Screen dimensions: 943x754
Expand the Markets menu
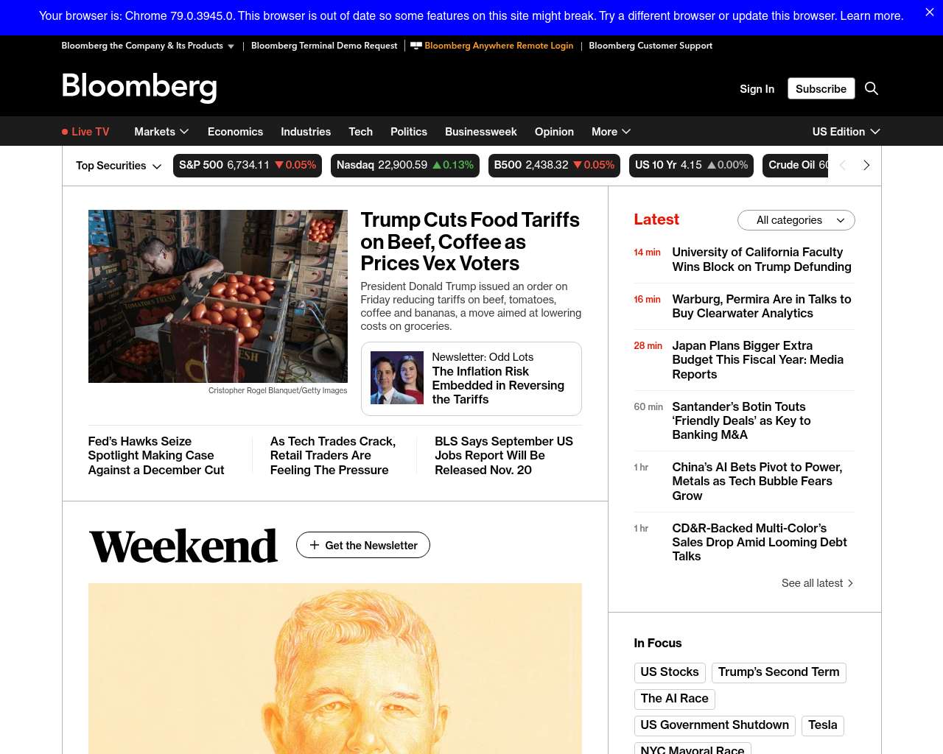[161, 132]
